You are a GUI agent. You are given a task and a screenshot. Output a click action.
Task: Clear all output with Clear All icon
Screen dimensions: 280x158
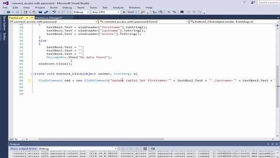click(145, 148)
